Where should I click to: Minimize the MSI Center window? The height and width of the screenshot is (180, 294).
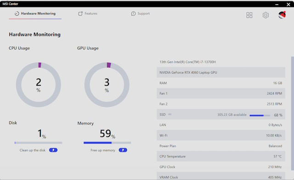(x=277, y=4)
